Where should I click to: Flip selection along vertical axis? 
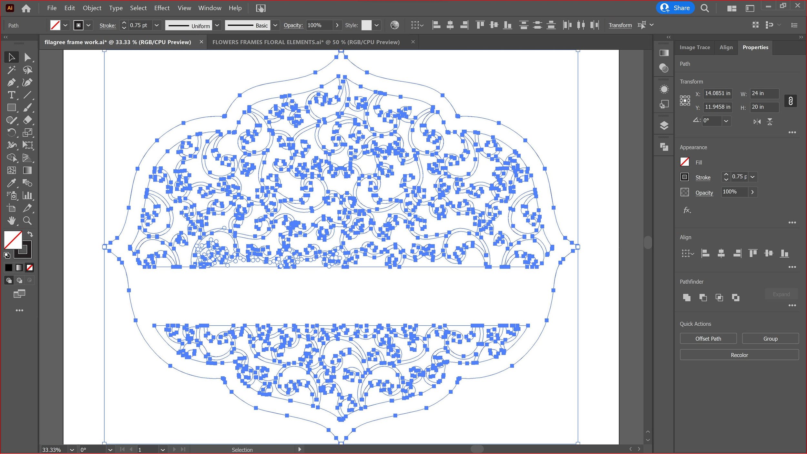[770, 122]
